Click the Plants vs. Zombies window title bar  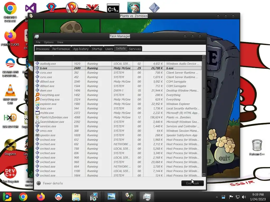(x=134, y=16)
